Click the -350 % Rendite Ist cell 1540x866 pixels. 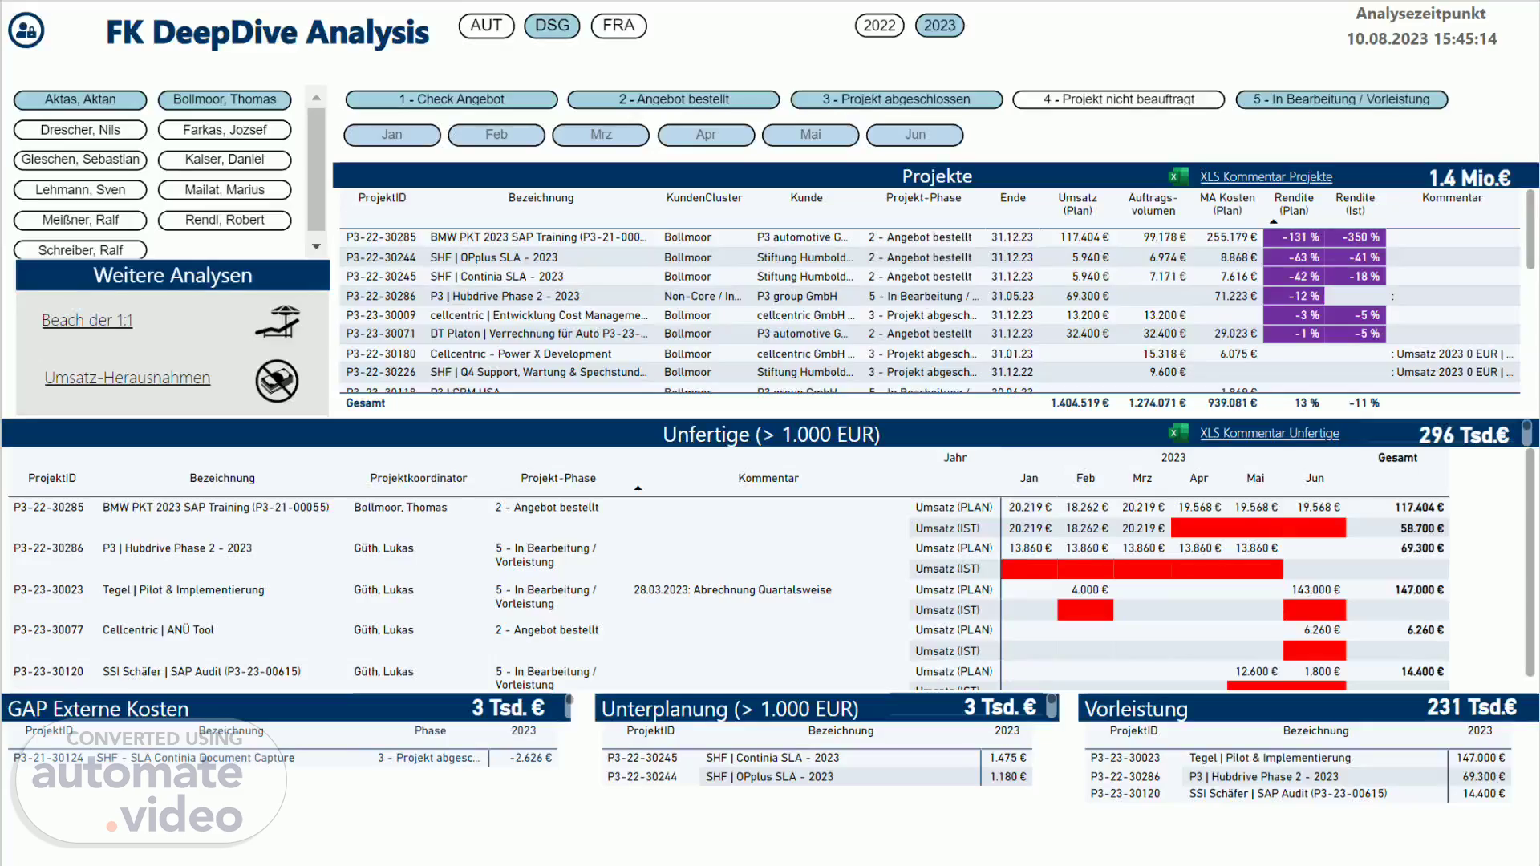click(1355, 237)
